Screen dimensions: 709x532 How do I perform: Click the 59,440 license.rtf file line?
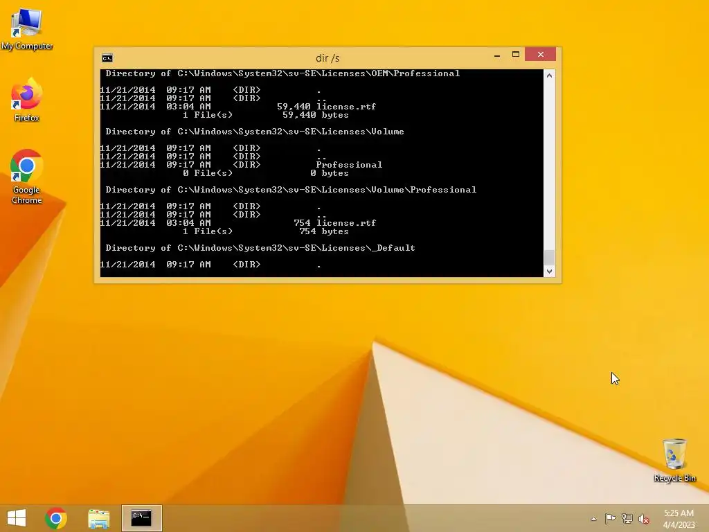point(238,107)
